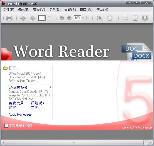The height and width of the screenshot is (146, 154).
Task: Open the 文档(D) menu
Action: point(55,10)
